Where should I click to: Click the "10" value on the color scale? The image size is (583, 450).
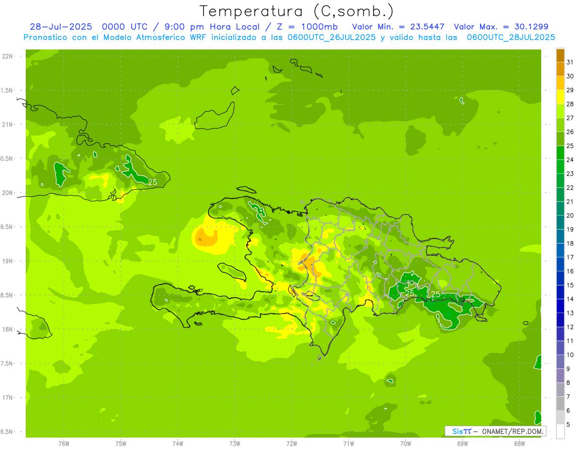click(570, 355)
